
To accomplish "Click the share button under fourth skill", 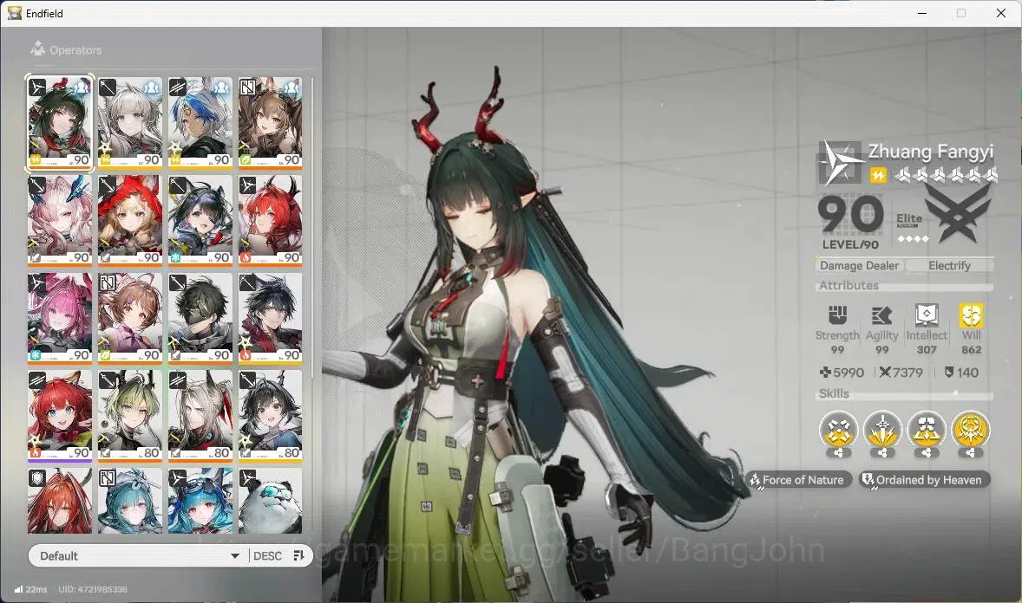I will (971, 453).
